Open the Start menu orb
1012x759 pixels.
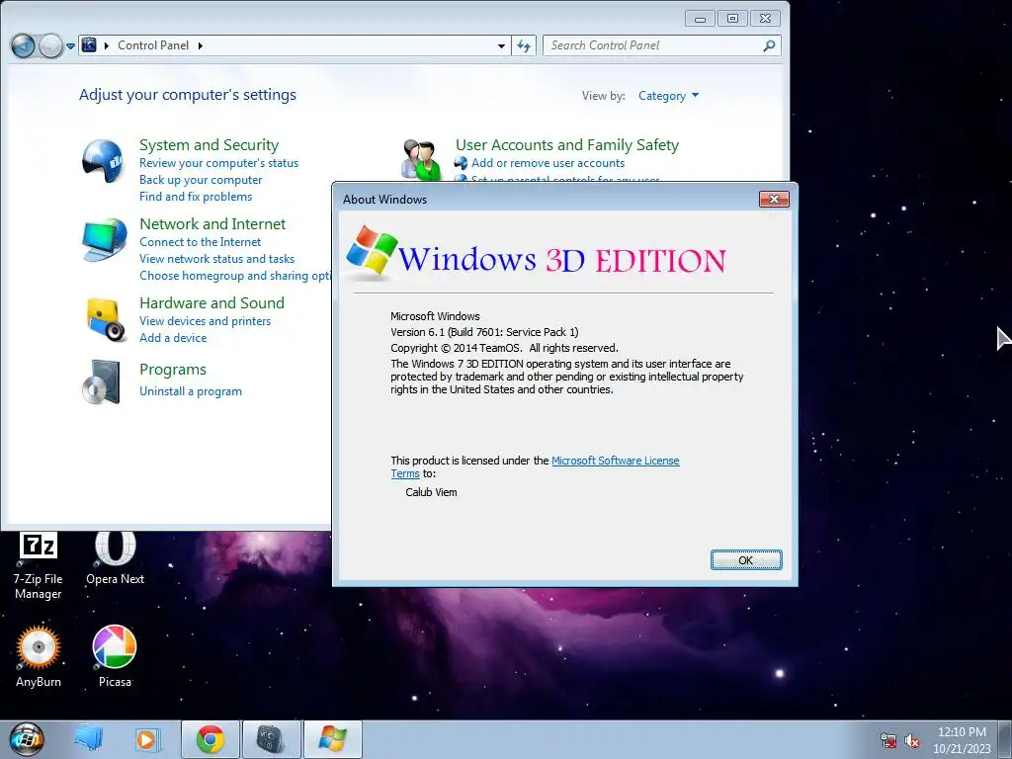point(27,739)
